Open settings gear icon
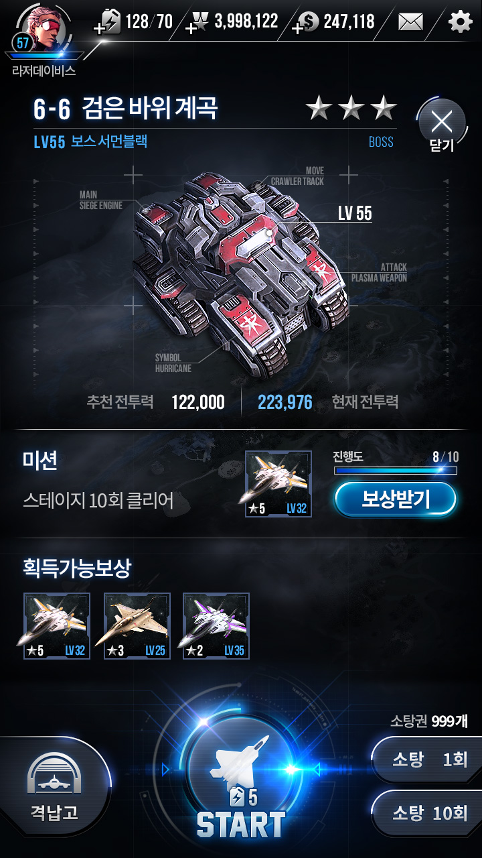482x858 pixels. click(x=460, y=22)
